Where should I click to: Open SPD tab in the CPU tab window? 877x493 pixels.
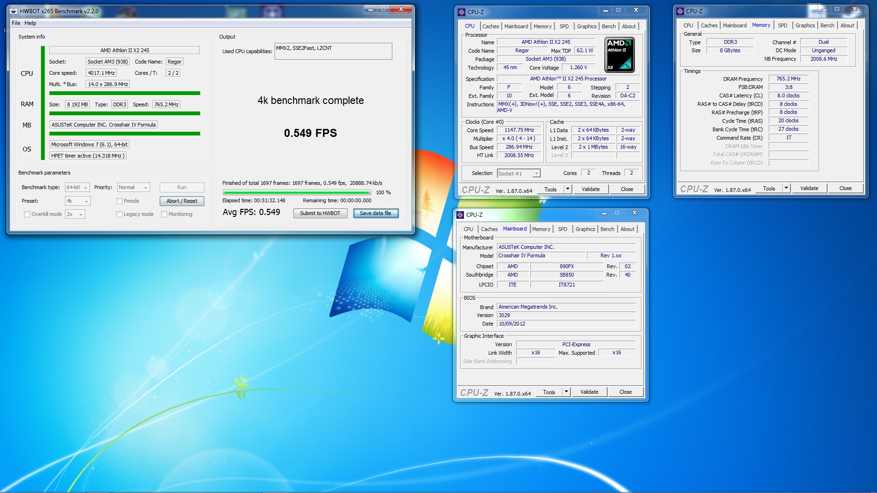564,26
